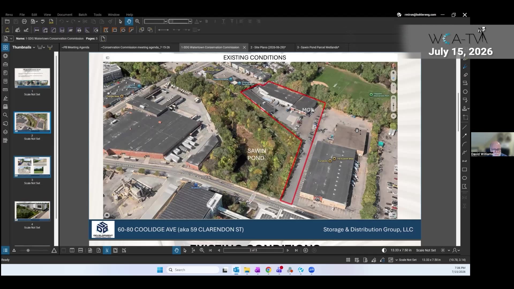
Task: Select page 4 thumbnail
Action: tap(32, 211)
